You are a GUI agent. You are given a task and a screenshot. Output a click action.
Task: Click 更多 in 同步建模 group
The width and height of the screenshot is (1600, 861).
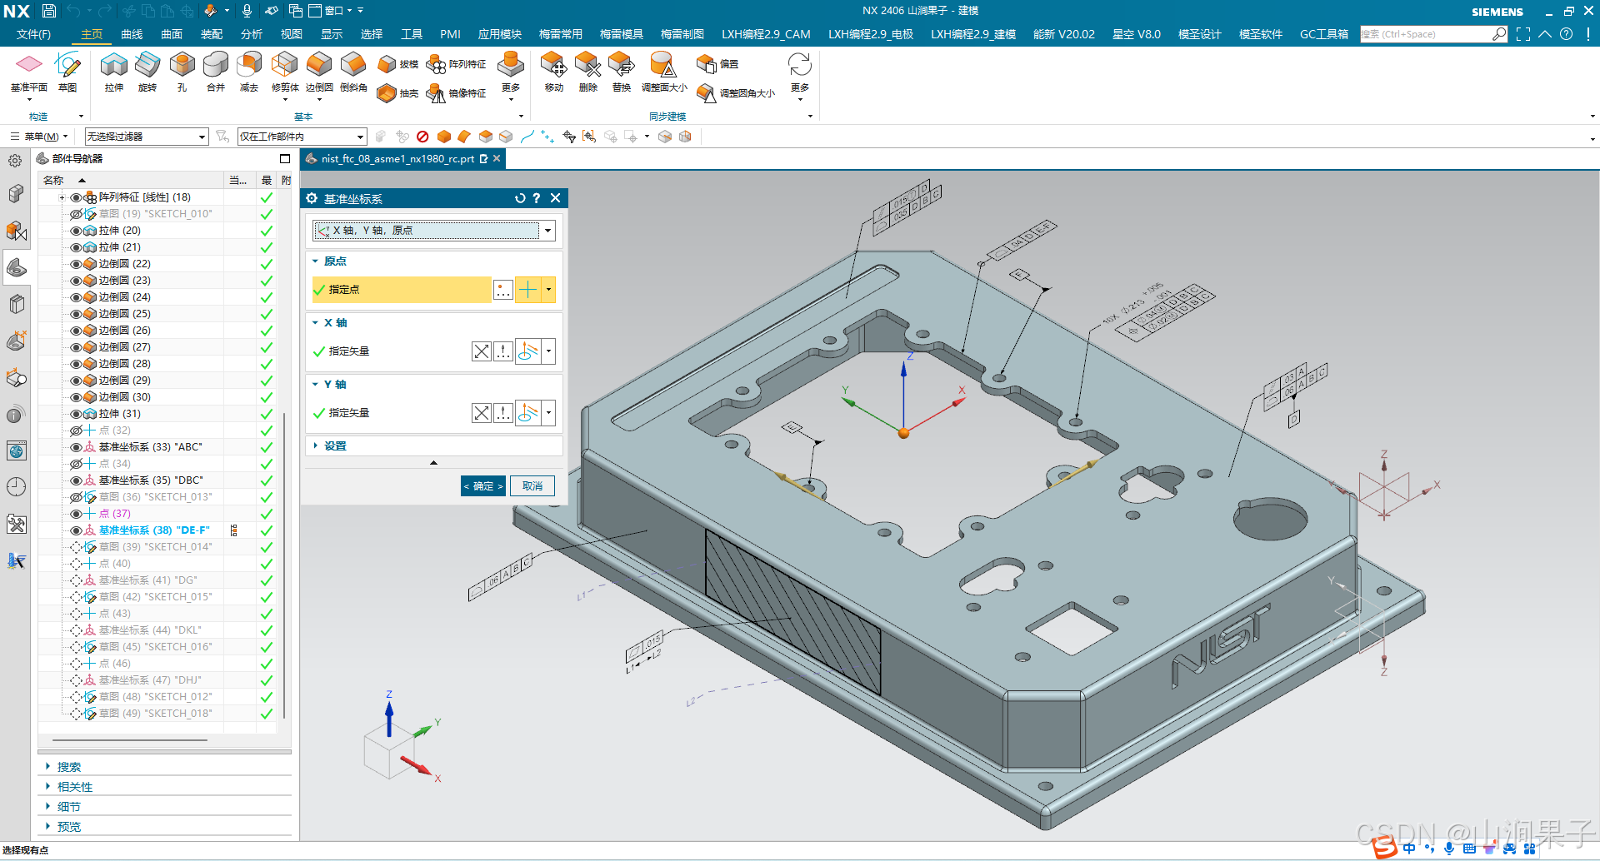coord(800,75)
